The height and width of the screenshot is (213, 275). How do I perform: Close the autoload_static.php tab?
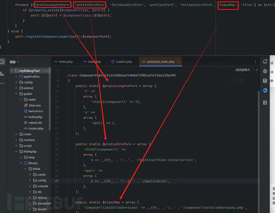point(178,62)
